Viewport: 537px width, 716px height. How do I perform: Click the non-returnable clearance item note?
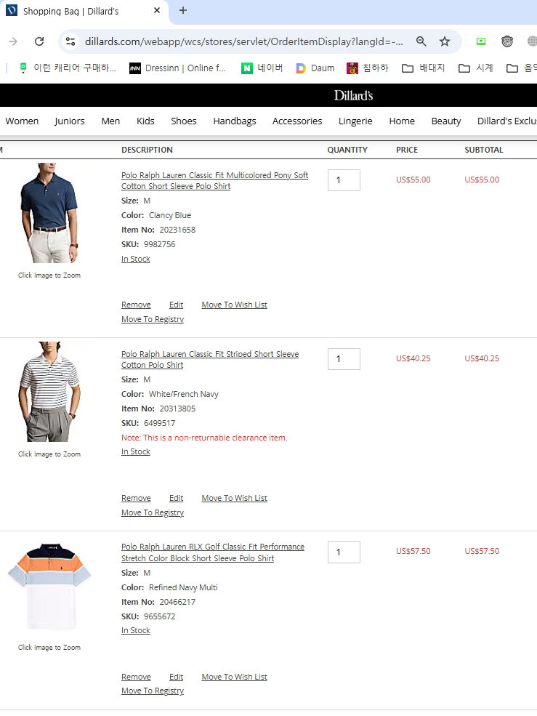click(x=204, y=438)
